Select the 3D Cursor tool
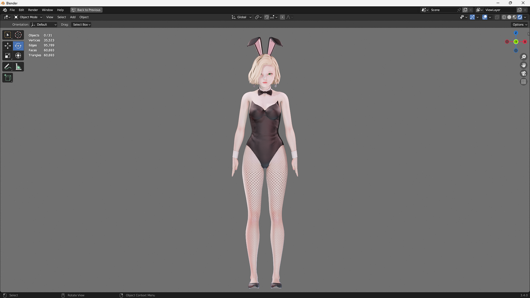Image resolution: width=530 pixels, height=298 pixels. click(x=18, y=35)
